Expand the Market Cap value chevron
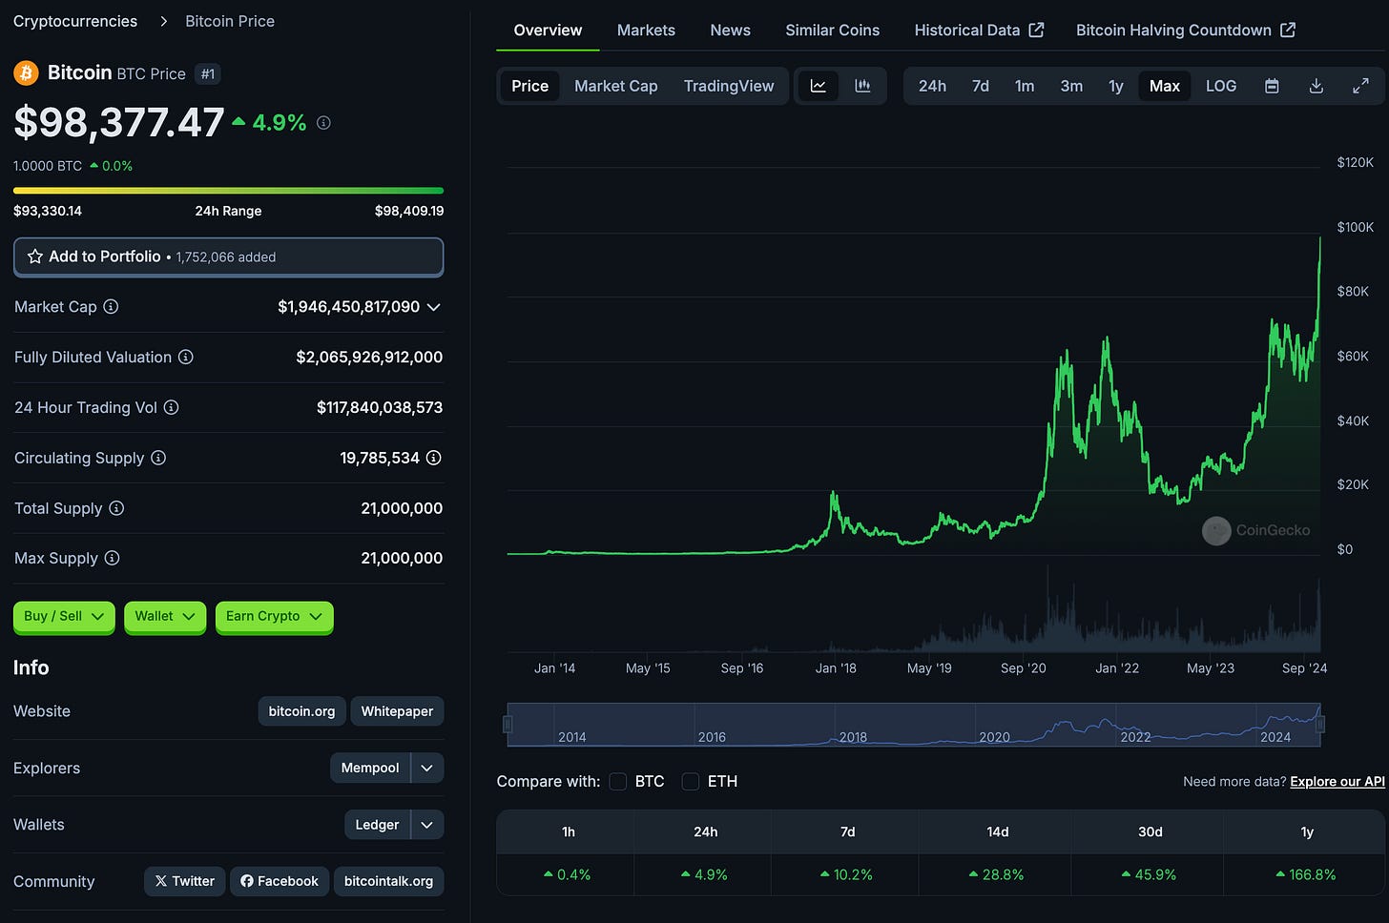1389x923 pixels. [x=433, y=307]
